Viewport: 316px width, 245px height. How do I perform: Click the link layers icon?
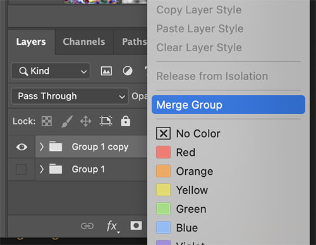(87, 226)
